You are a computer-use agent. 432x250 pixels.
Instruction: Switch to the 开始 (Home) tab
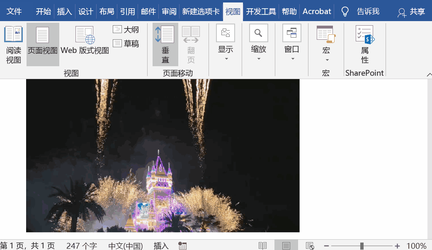point(43,12)
